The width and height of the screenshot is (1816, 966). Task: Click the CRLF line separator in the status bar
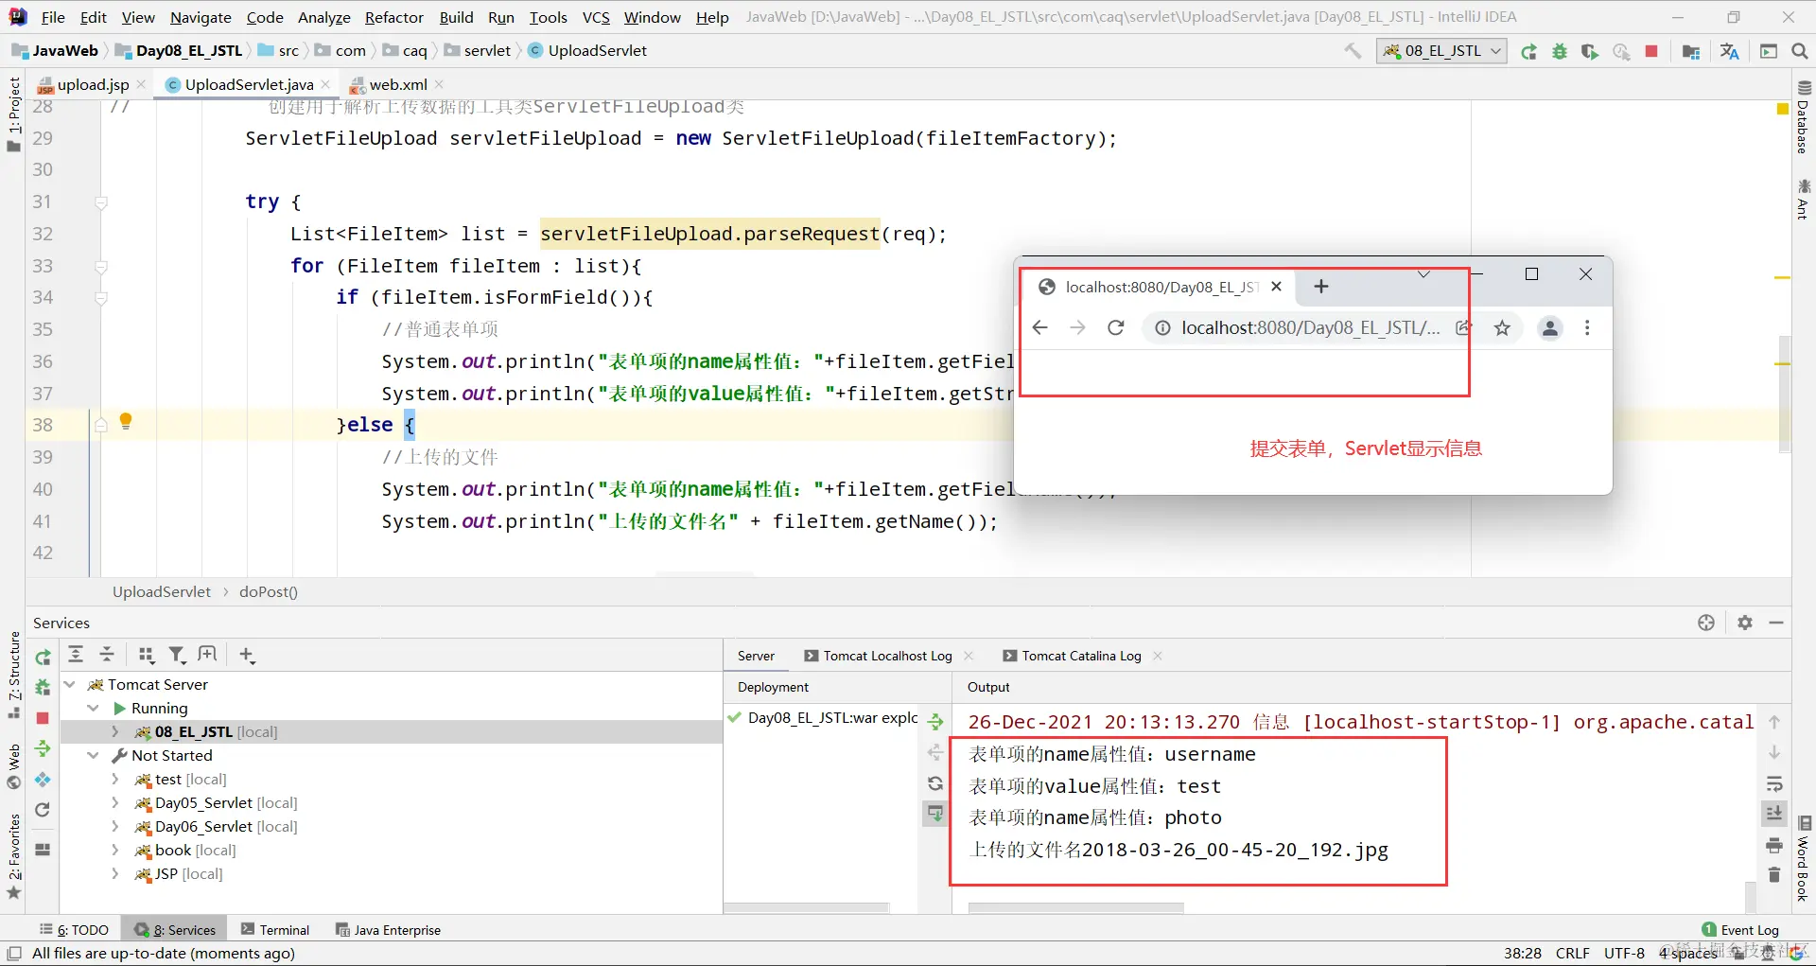pyautogui.click(x=1573, y=953)
